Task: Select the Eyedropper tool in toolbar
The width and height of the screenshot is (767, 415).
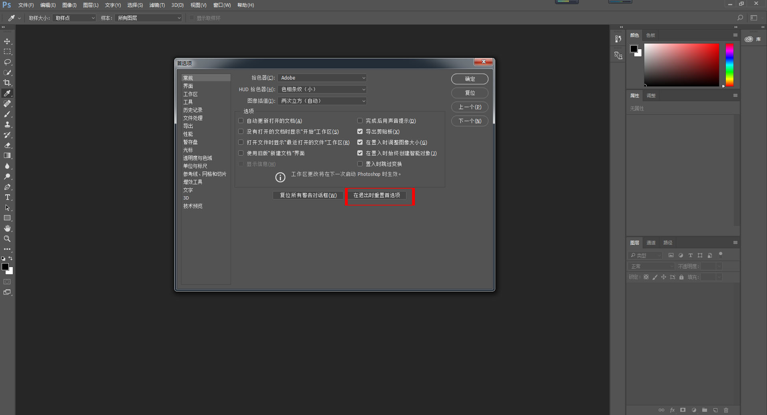Action: (7, 93)
